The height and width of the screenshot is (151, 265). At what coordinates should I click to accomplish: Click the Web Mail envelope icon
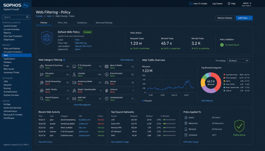click(x=74, y=99)
